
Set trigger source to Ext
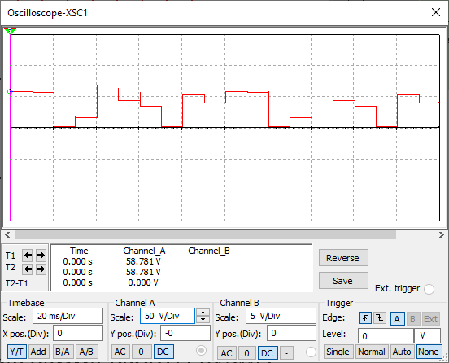click(x=430, y=319)
